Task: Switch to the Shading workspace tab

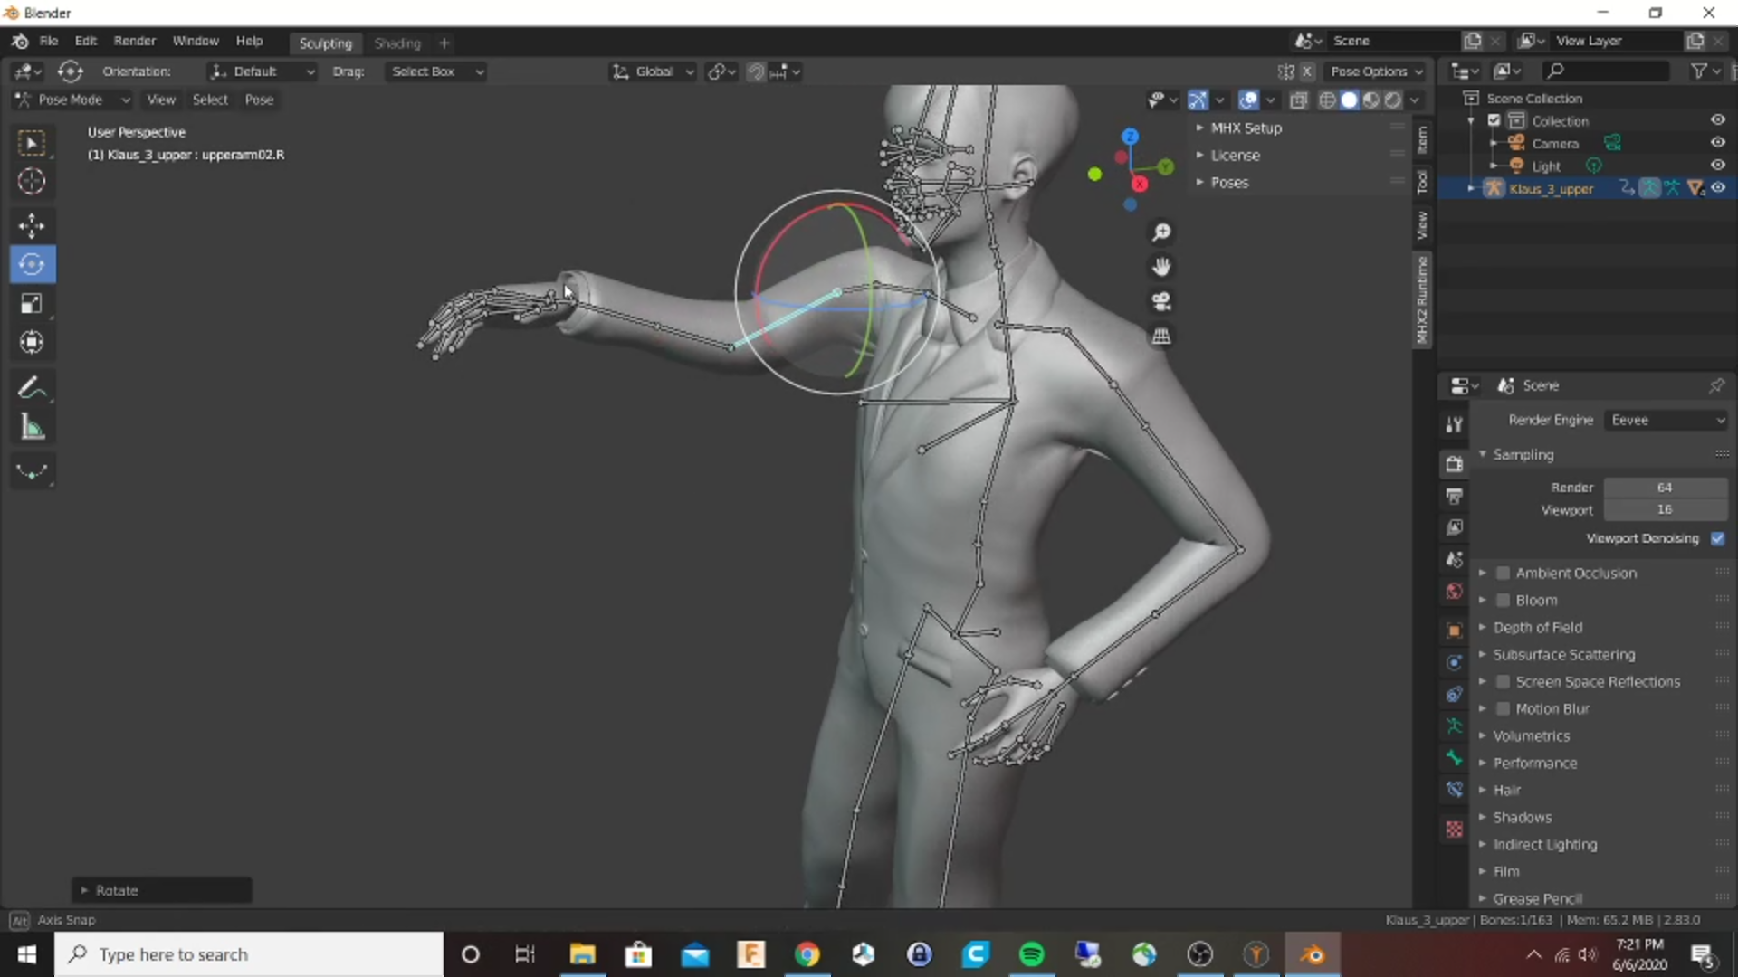Action: [397, 43]
